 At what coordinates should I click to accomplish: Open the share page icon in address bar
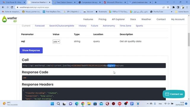(164, 7)
